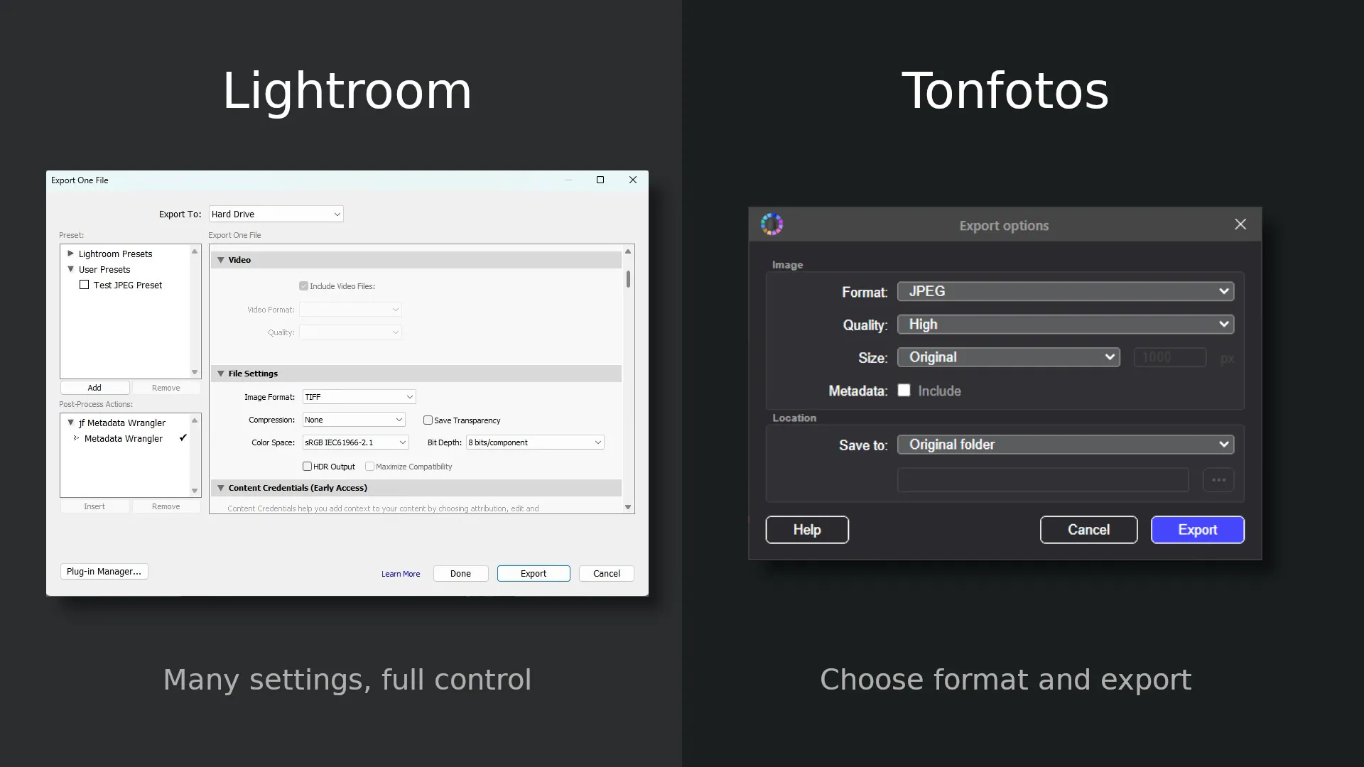Image resolution: width=1364 pixels, height=767 pixels.
Task: Toggle the Test JPEG Preset checkbox
Action: click(x=85, y=285)
